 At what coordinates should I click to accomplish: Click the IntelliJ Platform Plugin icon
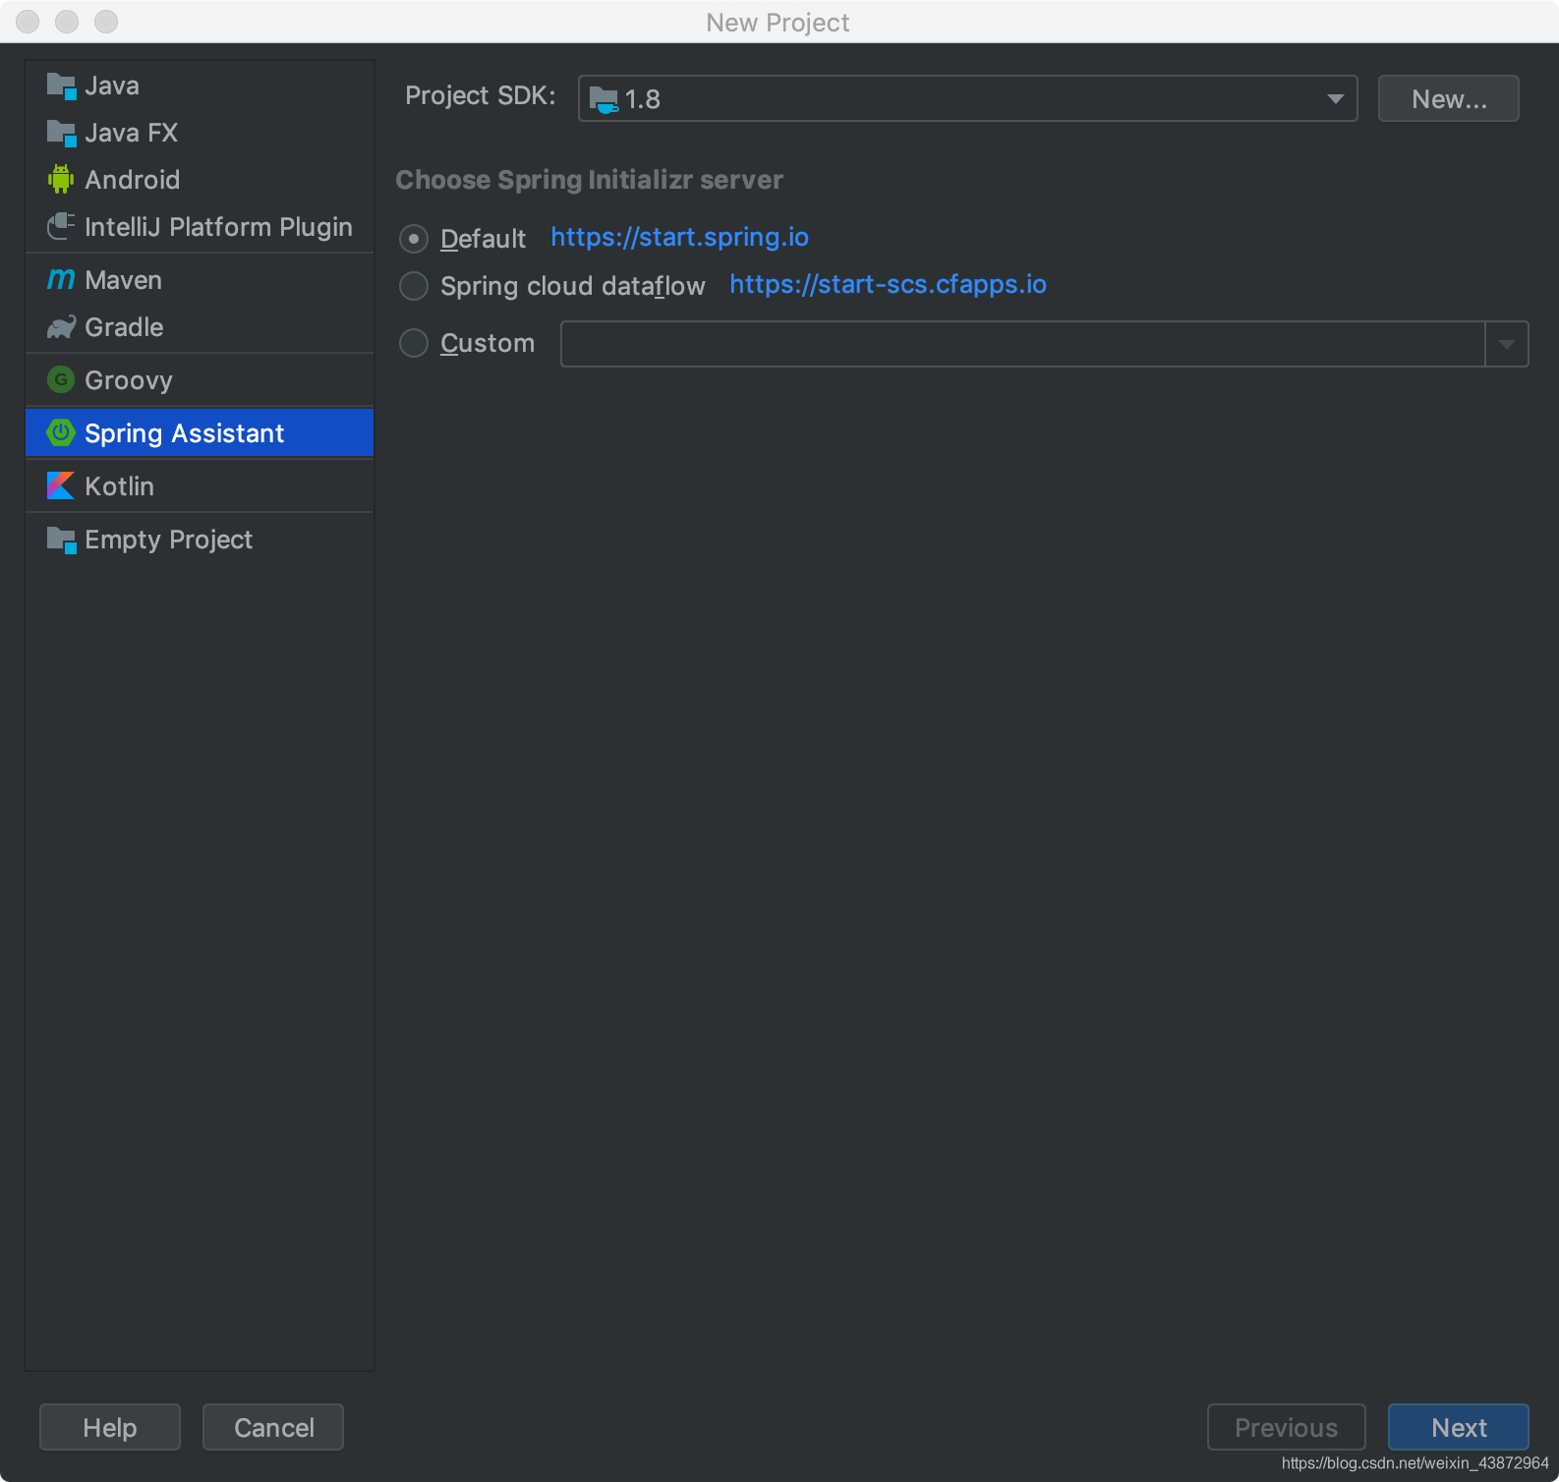click(x=61, y=226)
